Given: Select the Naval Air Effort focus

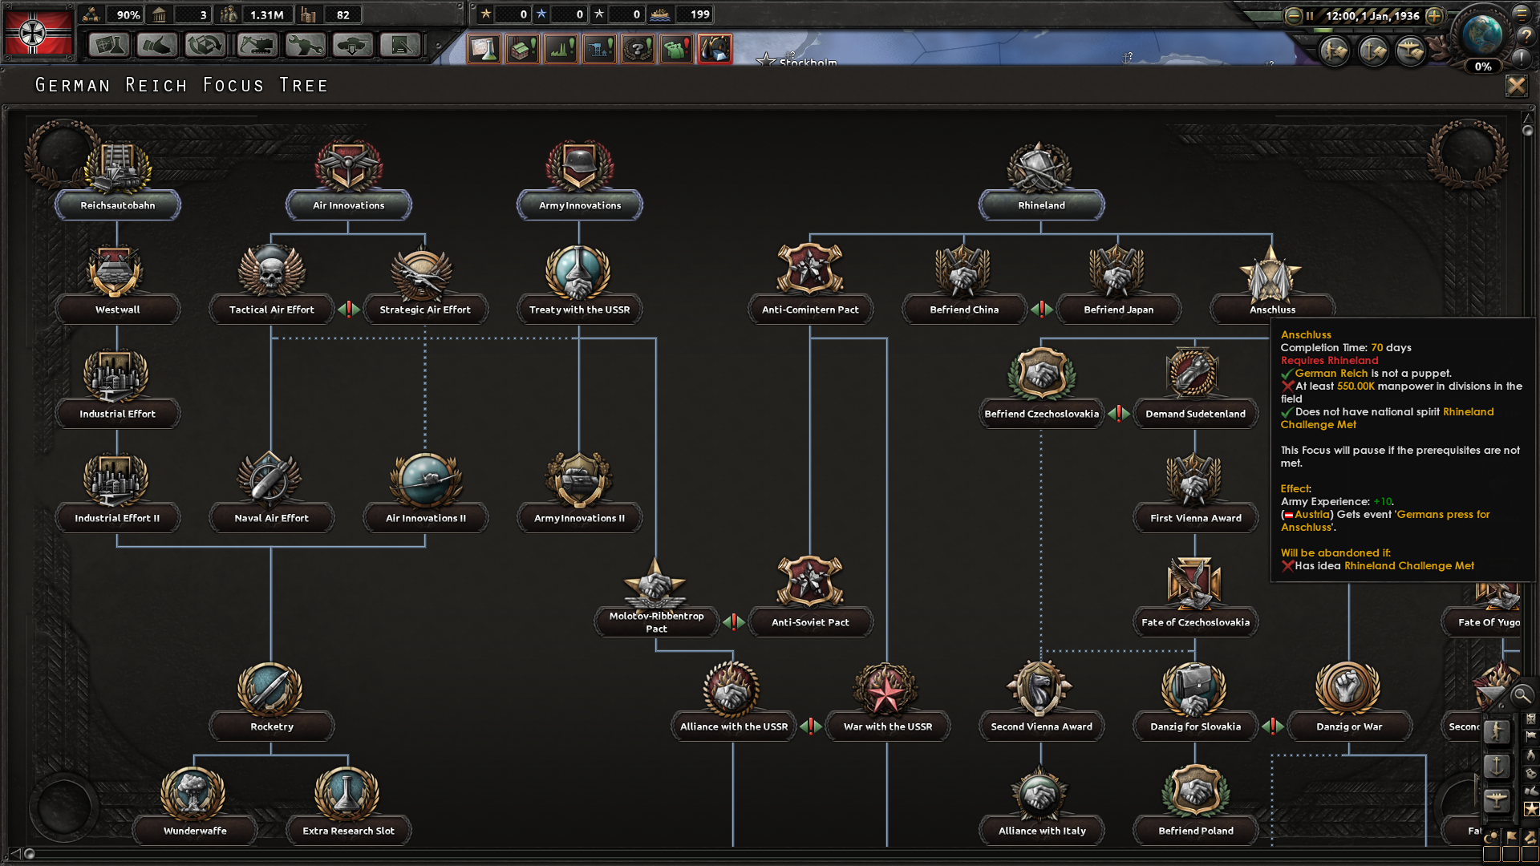Looking at the screenshot, I should [272, 493].
